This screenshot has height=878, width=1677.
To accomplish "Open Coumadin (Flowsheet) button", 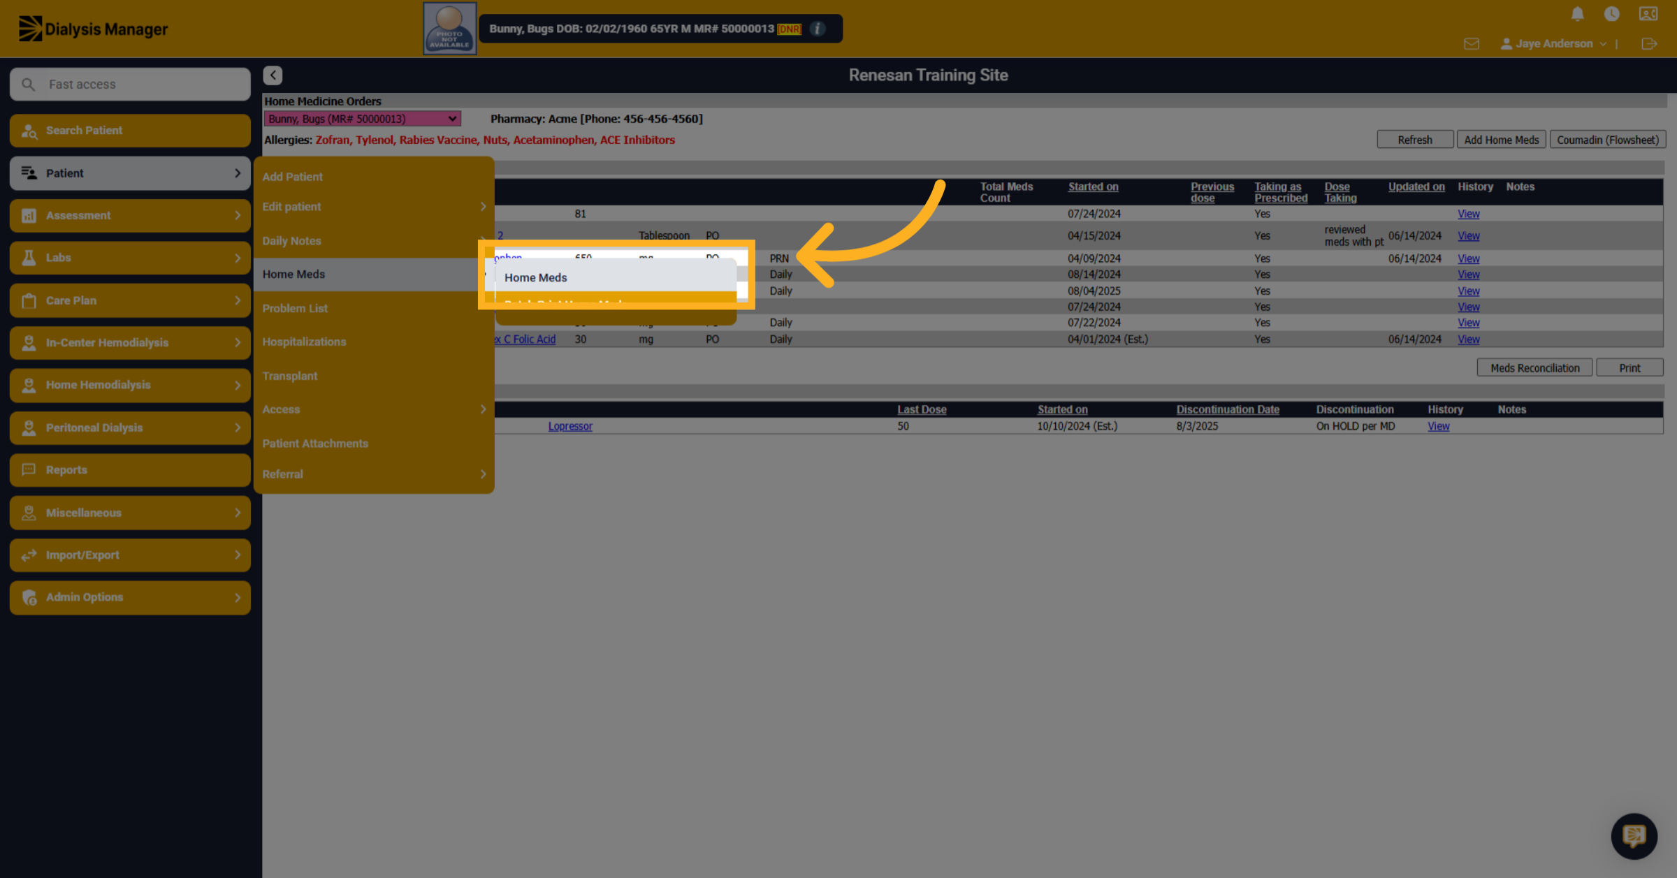I will tap(1607, 140).
